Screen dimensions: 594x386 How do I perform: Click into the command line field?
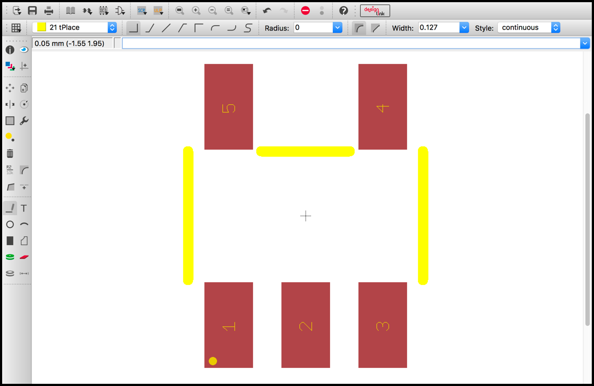pyautogui.click(x=351, y=43)
